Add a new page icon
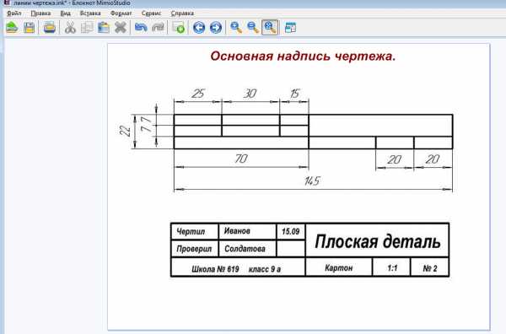This screenshot has width=506, height=334. pos(179,28)
